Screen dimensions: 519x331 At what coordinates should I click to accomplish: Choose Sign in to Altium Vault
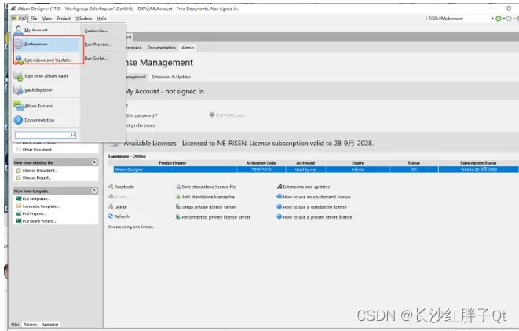(46, 76)
